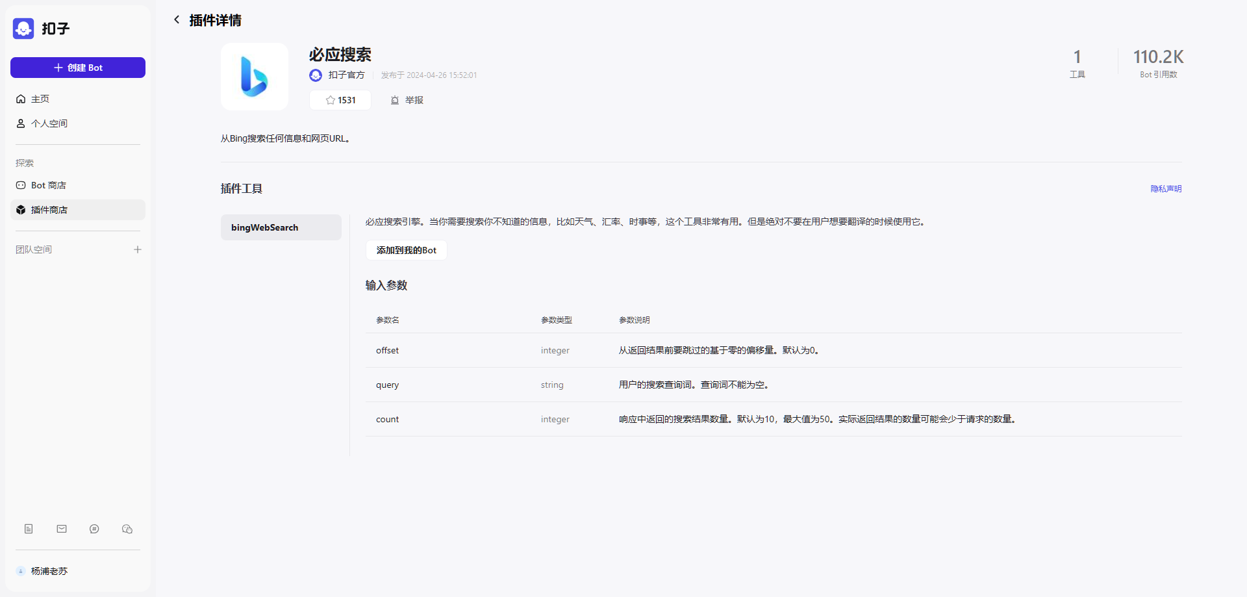The image size is (1247, 597).
Task: Click the 扣子 logo icon
Action: [23, 29]
